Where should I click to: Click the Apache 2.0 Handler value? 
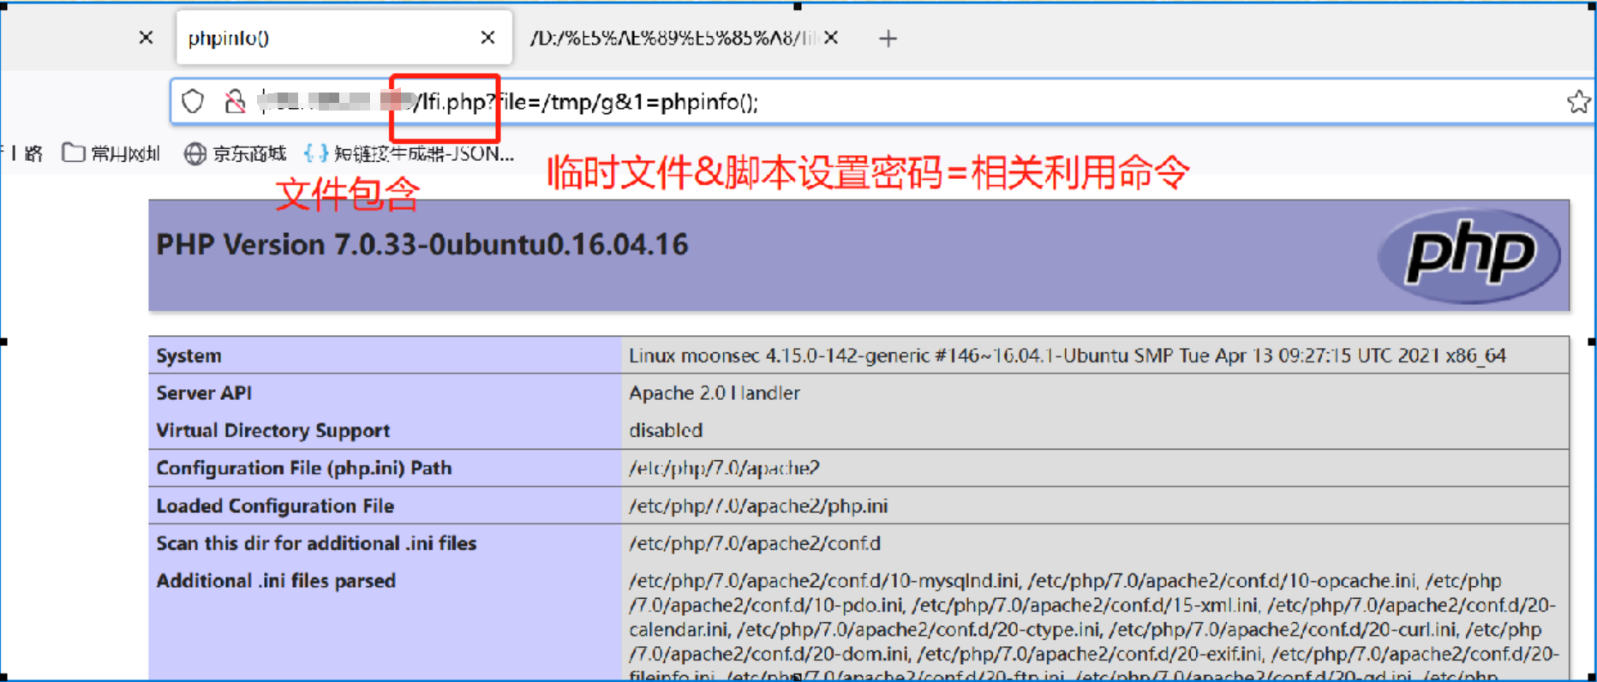point(715,393)
